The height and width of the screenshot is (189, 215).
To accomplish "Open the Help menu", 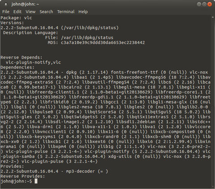I will point(83,12).
